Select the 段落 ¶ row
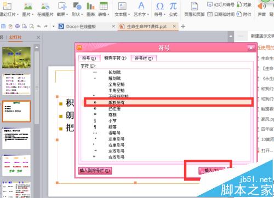 click(166, 127)
